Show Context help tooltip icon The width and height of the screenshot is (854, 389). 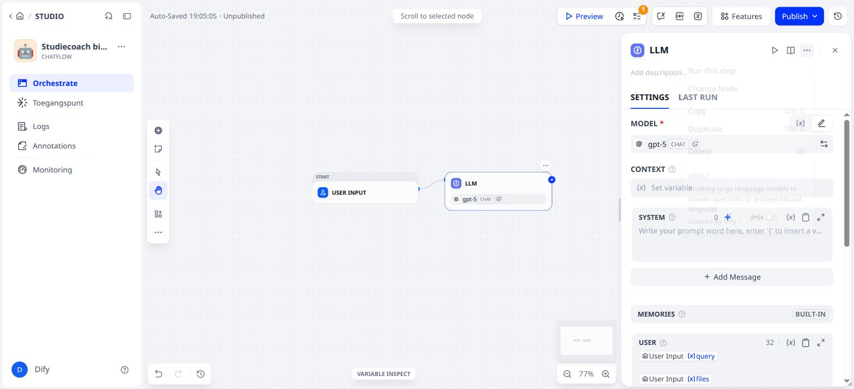(672, 169)
